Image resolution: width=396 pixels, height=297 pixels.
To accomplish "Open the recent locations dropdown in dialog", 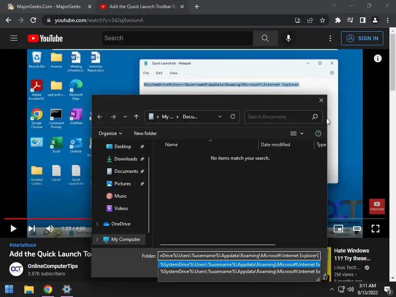I will click(x=125, y=117).
